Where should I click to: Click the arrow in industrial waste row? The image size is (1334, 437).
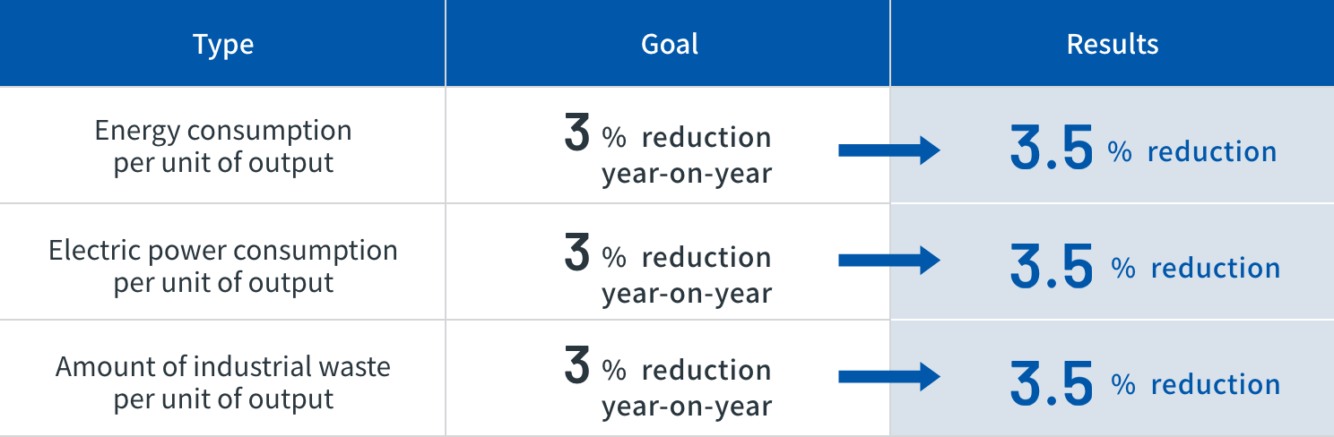[888, 377]
